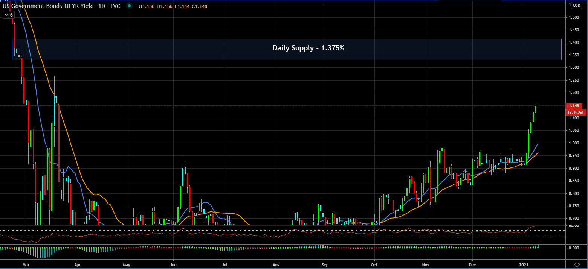Click the 1.500 price scale label
This screenshot has width=588, height=269.
click(574, 17)
